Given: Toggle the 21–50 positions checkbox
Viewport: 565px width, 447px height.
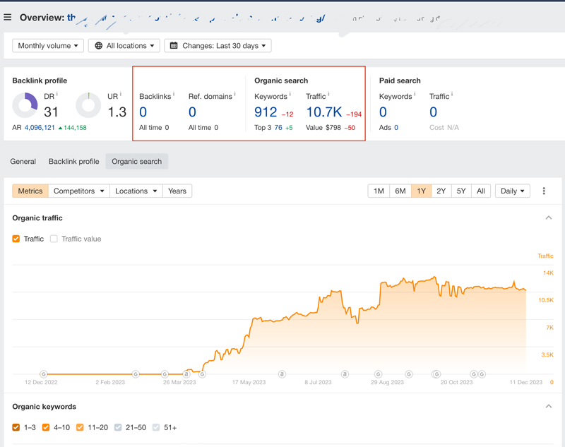Looking at the screenshot, I should pos(118,427).
